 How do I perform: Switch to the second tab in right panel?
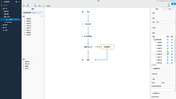point(170,9)
